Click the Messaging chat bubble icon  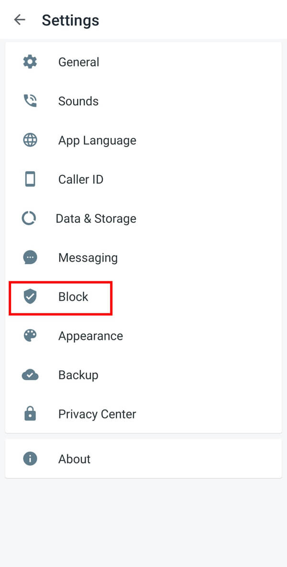[x=30, y=257]
